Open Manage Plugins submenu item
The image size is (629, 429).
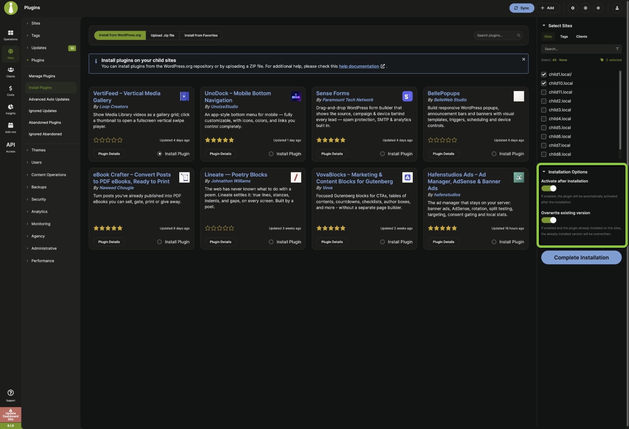(x=42, y=76)
